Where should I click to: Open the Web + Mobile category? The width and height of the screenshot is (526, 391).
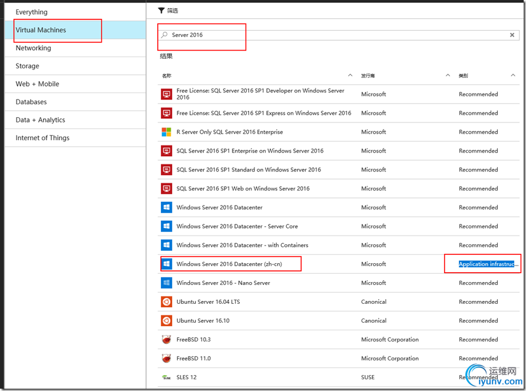(75, 84)
